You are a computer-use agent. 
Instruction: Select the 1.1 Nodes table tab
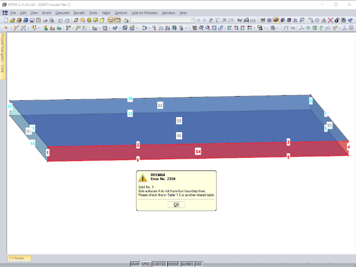point(19,258)
